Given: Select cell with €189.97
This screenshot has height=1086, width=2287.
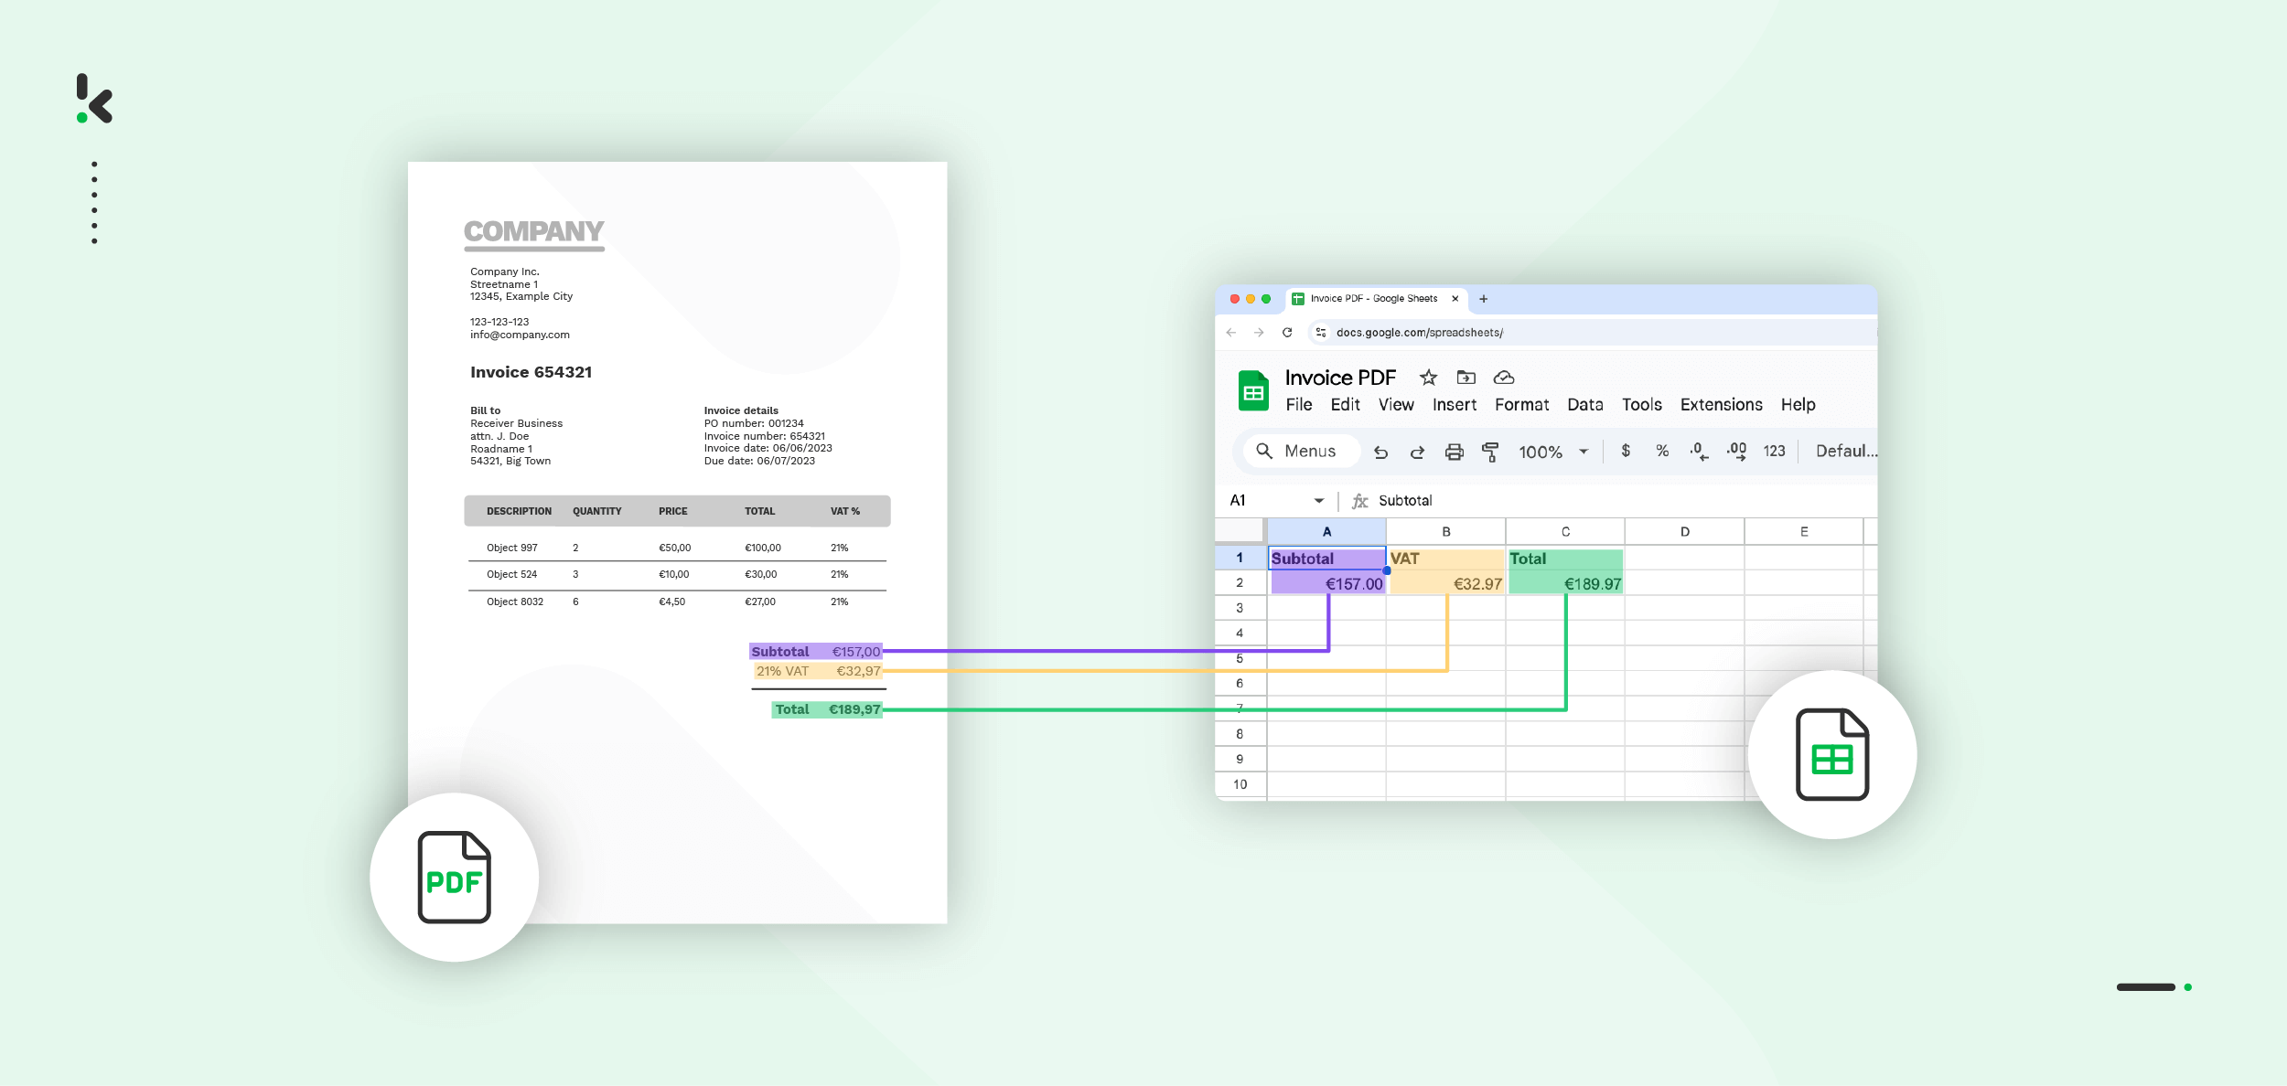Looking at the screenshot, I should [x=1565, y=583].
